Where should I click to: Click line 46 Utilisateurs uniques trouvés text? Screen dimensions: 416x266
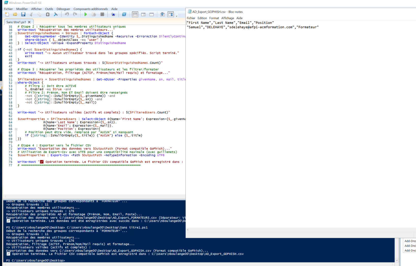(90, 63)
